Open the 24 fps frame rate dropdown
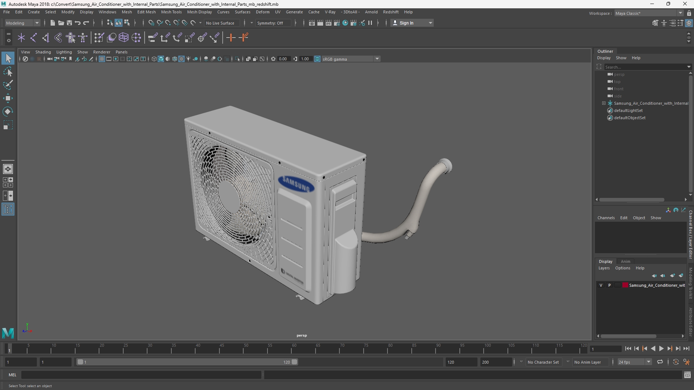 (634, 362)
